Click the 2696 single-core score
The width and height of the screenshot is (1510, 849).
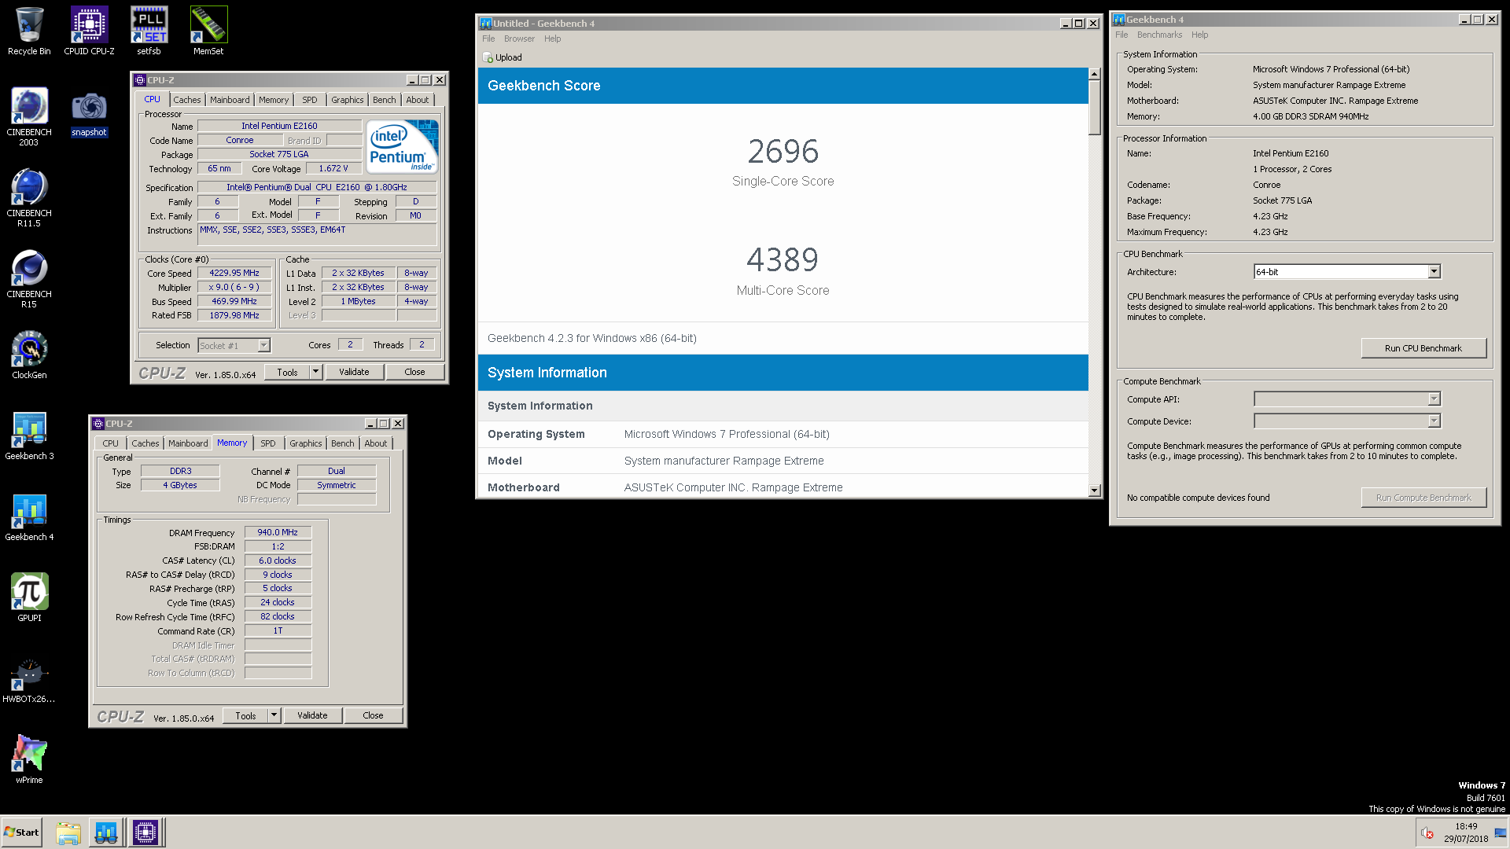(783, 151)
